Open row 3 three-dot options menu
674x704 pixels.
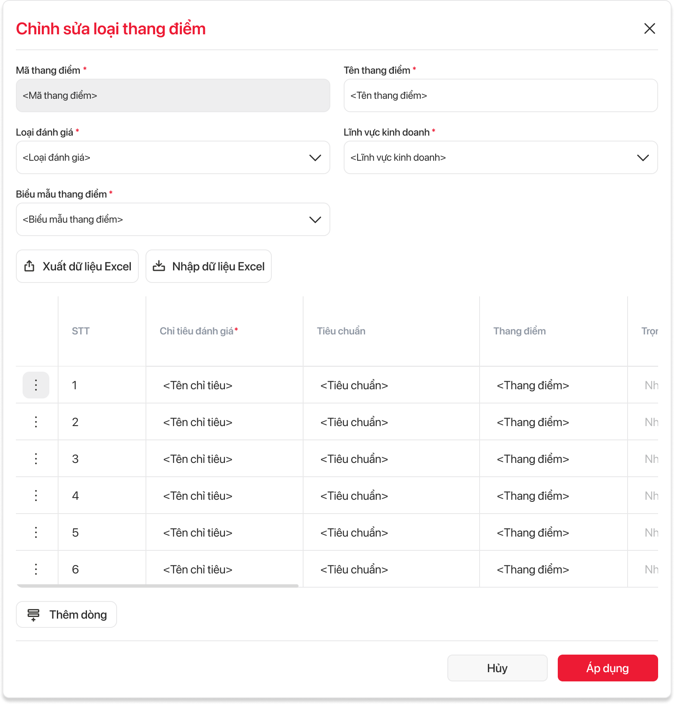pos(36,459)
